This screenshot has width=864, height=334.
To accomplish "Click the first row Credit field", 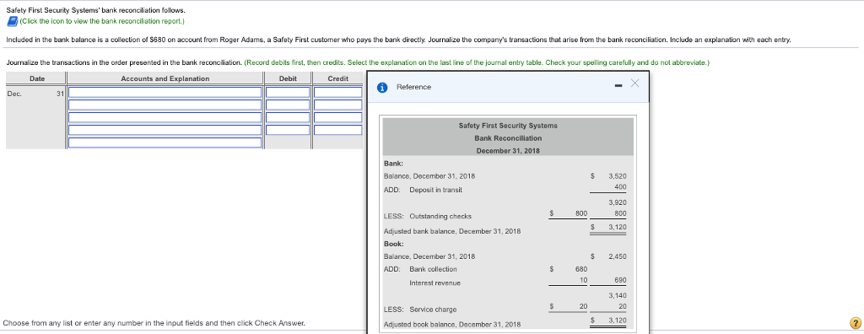I will [337, 92].
